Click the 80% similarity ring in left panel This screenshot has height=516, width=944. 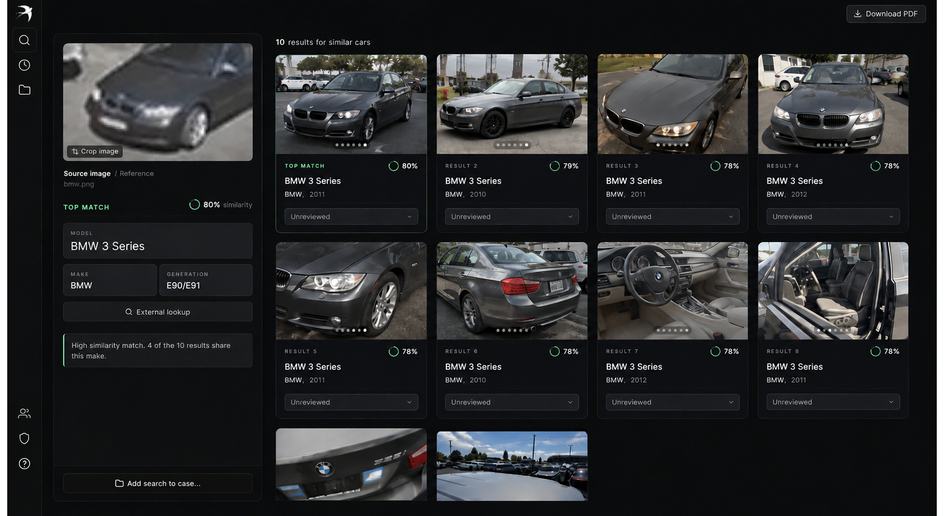click(194, 205)
